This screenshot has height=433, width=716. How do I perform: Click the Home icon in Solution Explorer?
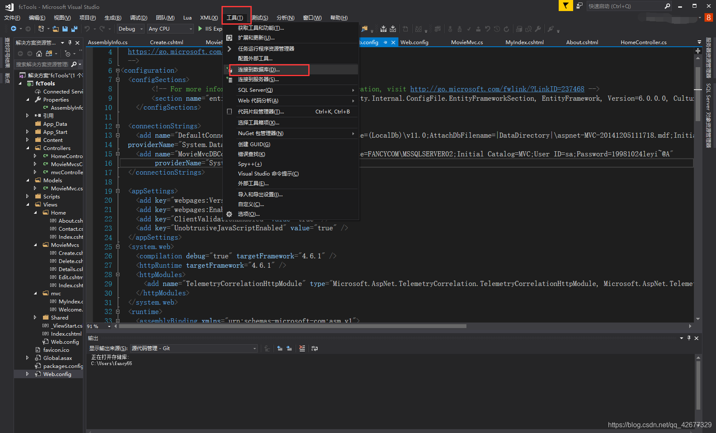click(39, 54)
